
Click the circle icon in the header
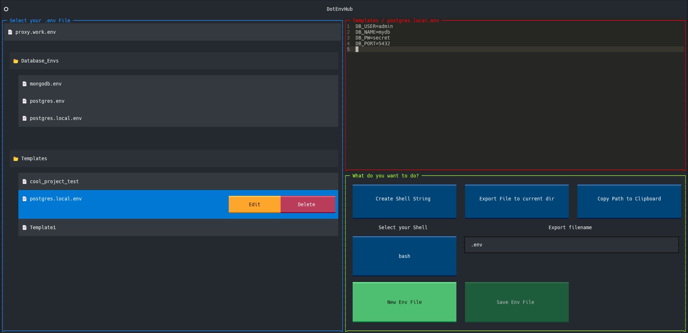[x=6, y=9]
